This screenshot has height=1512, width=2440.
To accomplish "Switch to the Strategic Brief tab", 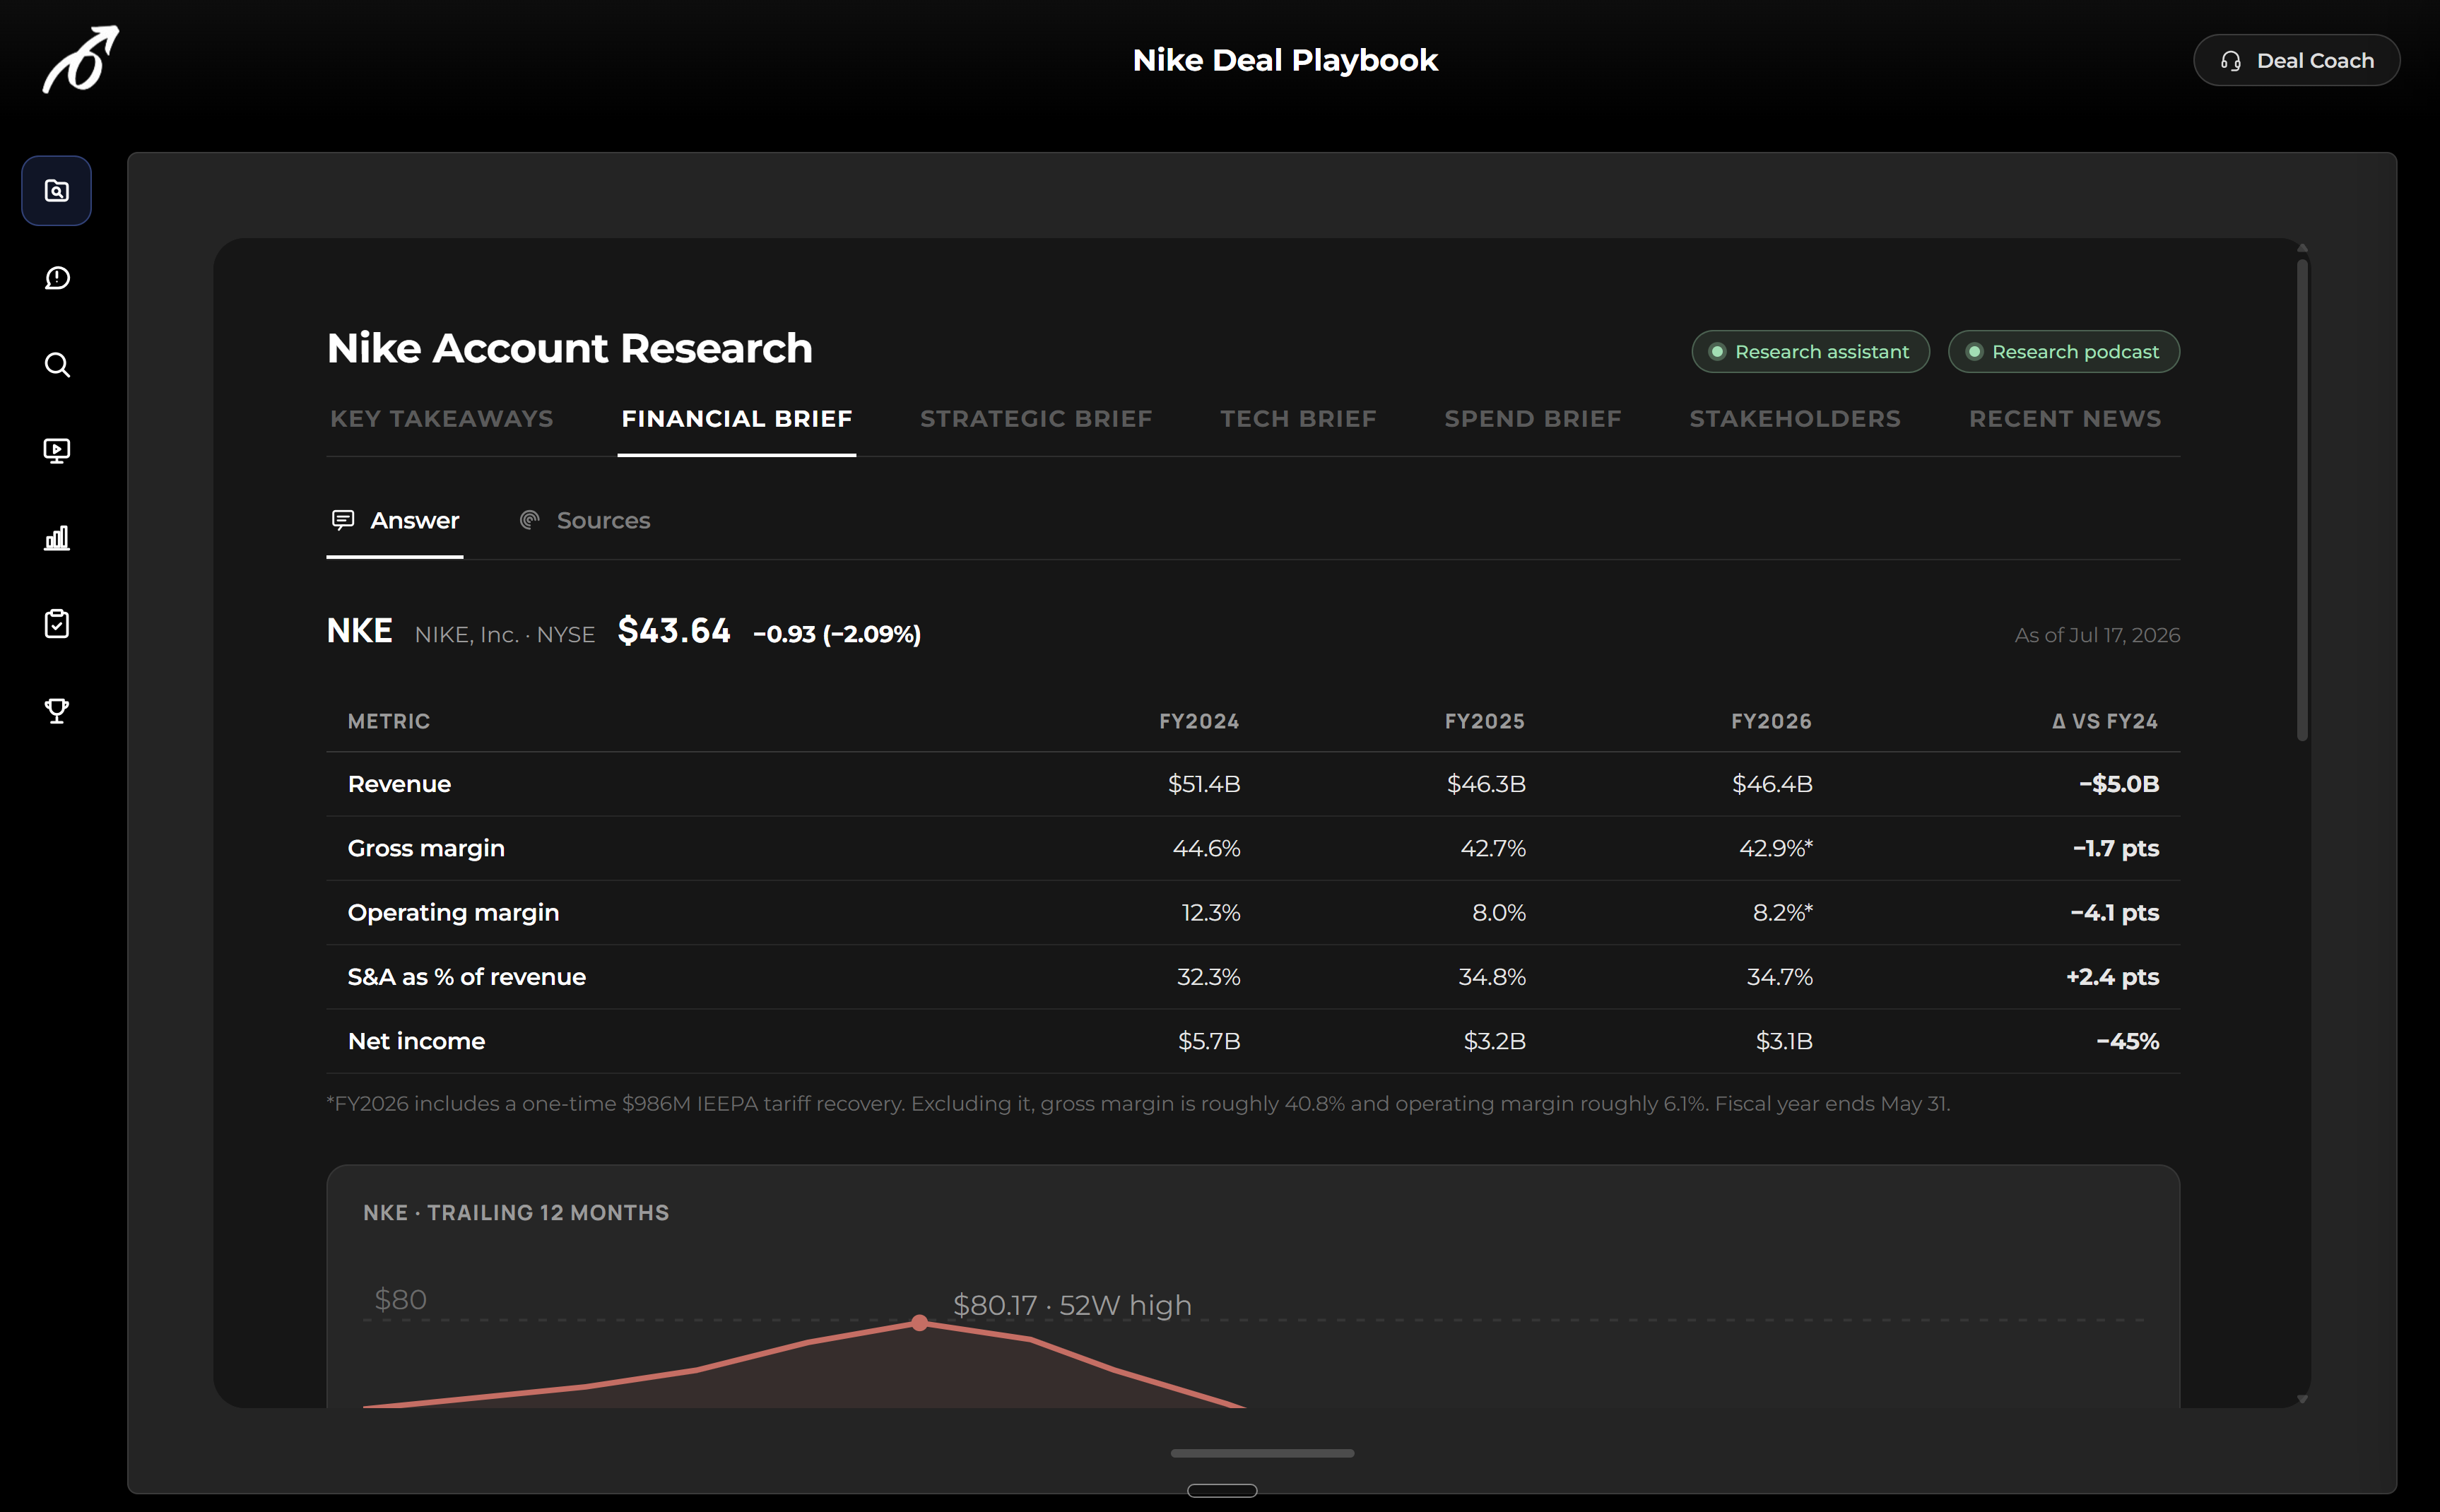I will (x=1036, y=419).
